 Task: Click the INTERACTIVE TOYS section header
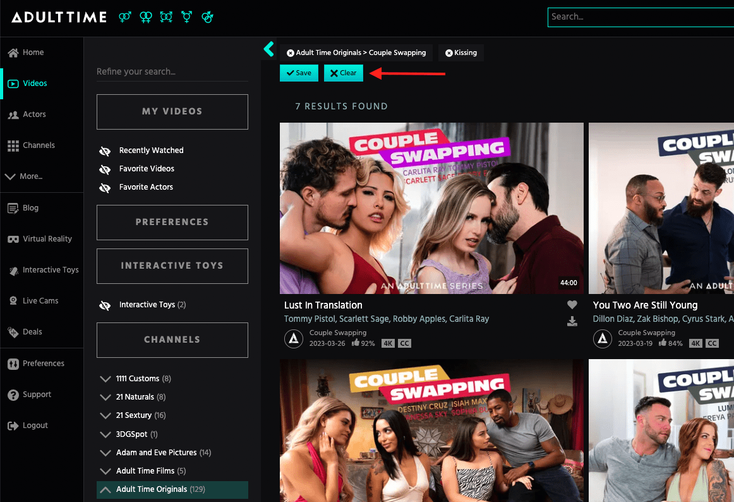[172, 266]
